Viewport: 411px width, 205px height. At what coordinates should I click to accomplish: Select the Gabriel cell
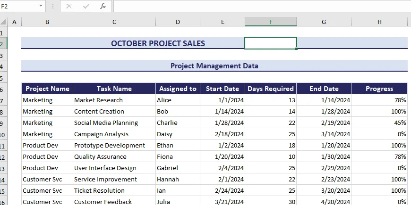178,168
